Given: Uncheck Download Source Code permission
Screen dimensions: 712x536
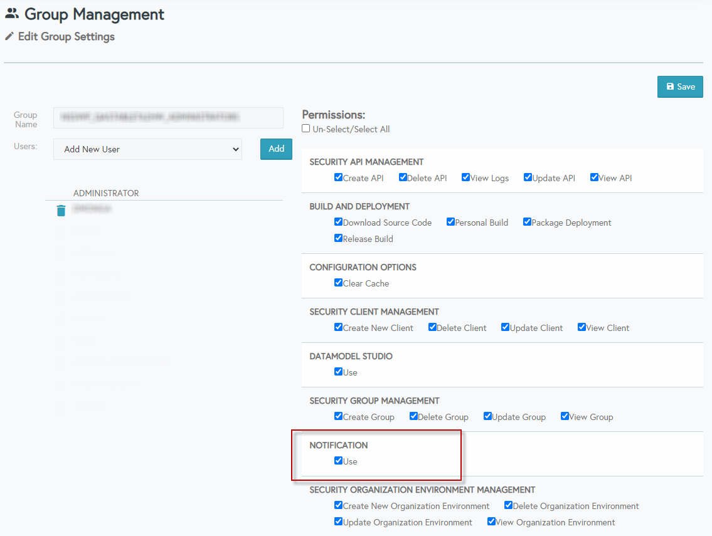Looking at the screenshot, I should 338,221.
